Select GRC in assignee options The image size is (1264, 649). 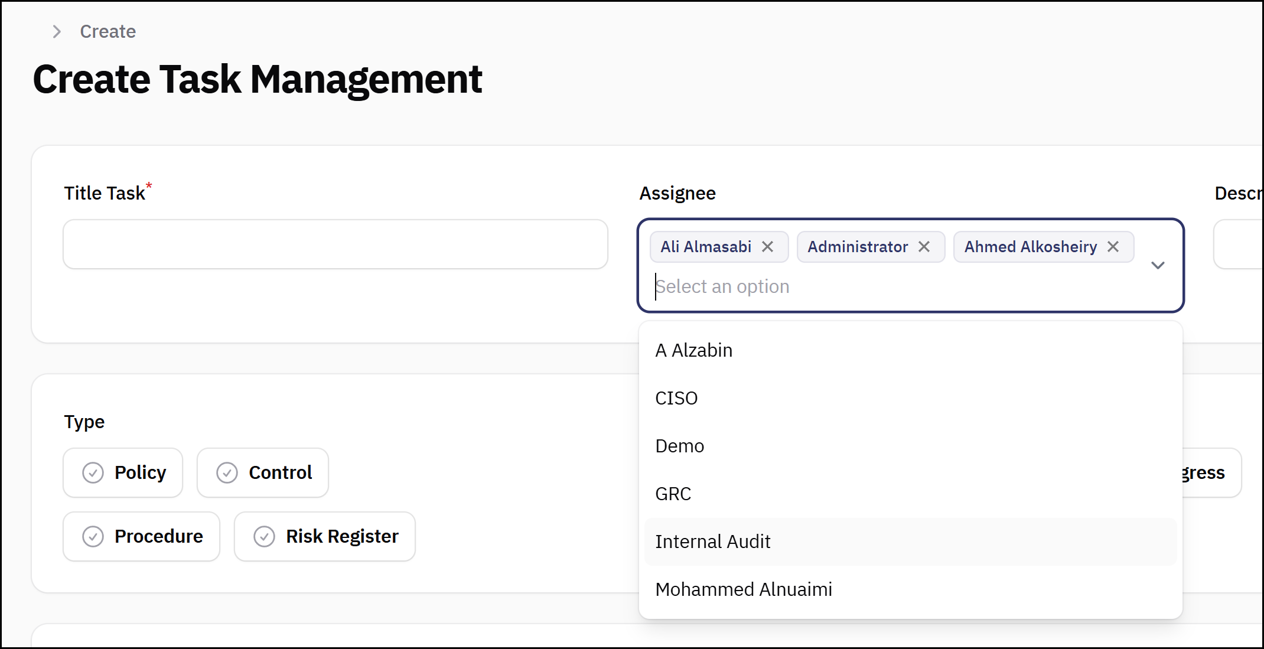[x=911, y=494]
